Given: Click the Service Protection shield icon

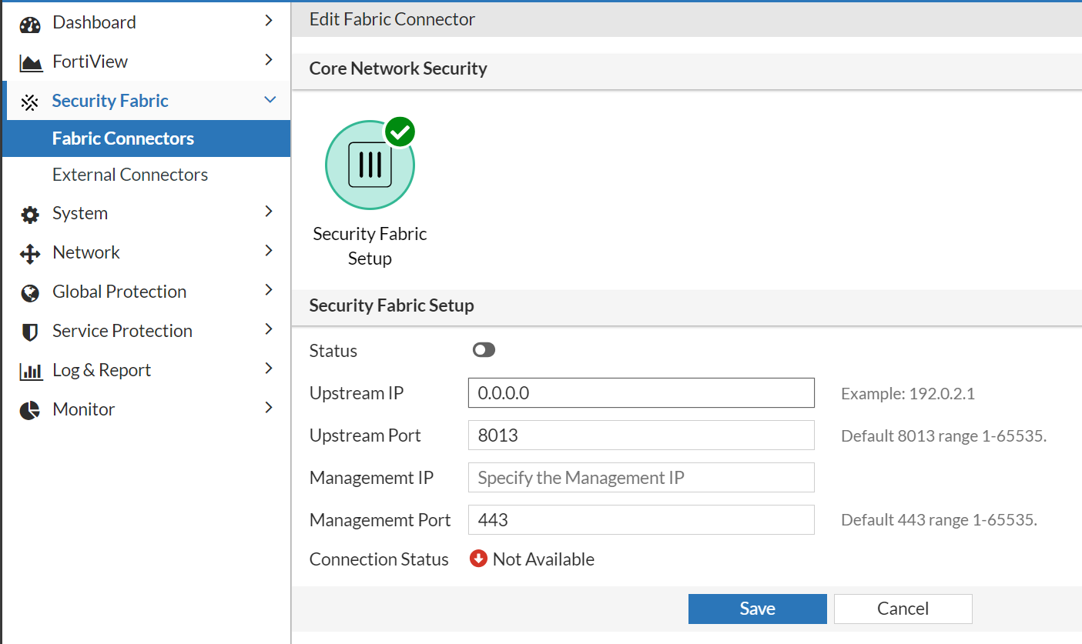Looking at the screenshot, I should coord(29,330).
